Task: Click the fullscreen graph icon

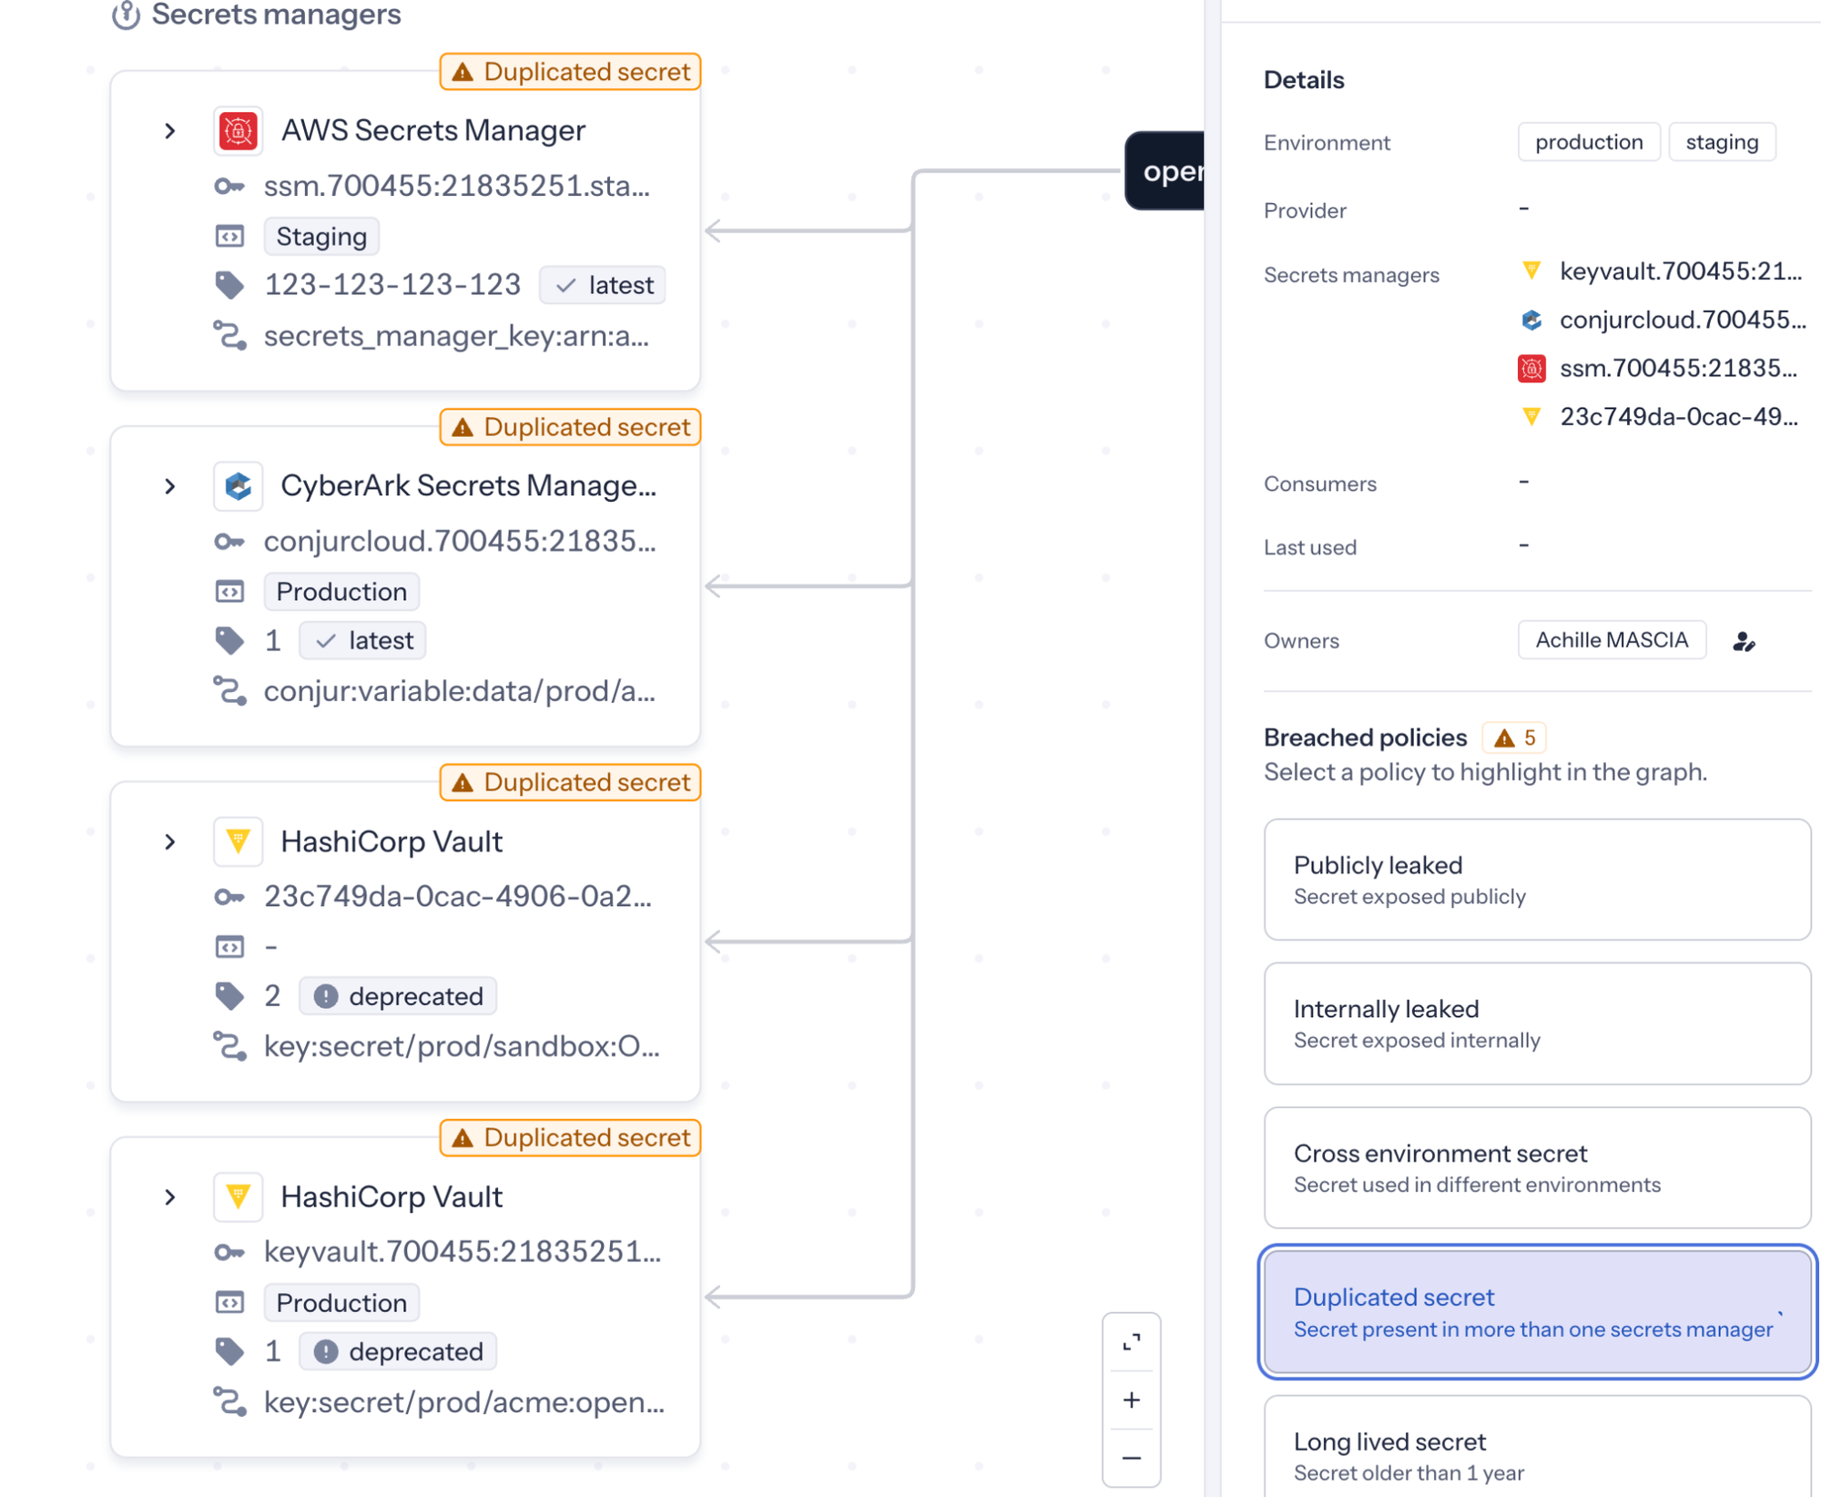Action: point(1131,1340)
